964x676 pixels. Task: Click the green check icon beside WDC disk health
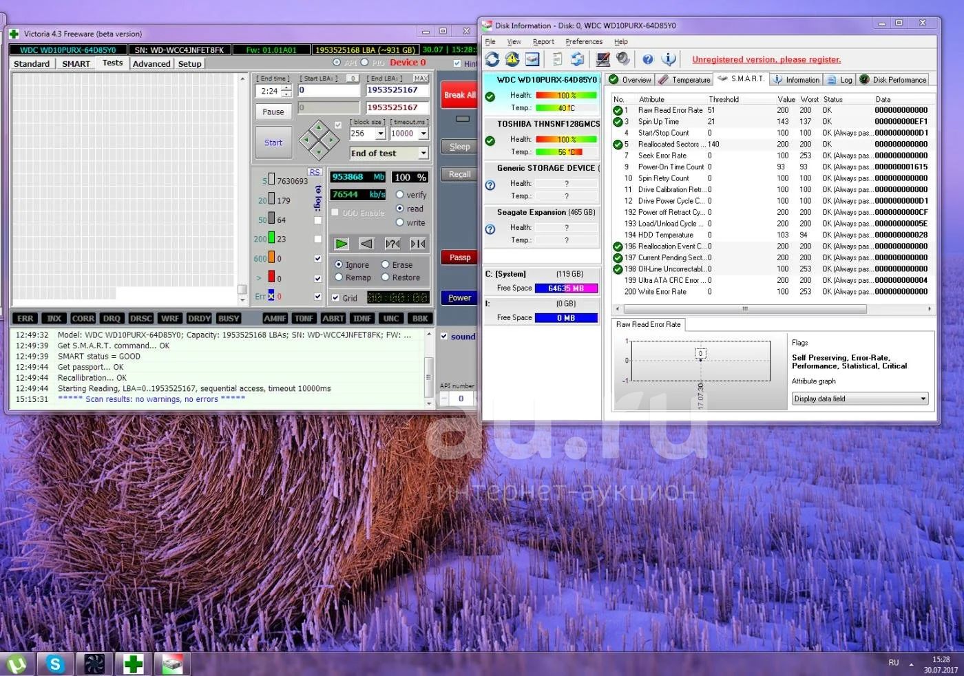pyautogui.click(x=490, y=96)
